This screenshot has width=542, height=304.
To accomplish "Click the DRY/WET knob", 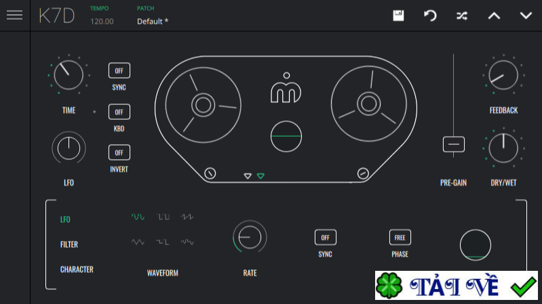I will (503, 148).
